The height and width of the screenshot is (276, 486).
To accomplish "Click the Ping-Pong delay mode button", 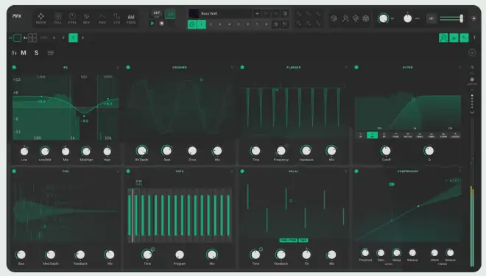I will coord(288,241).
